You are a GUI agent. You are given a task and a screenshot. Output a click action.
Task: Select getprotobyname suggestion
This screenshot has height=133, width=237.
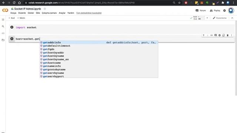pyautogui.click(x=99, y=69)
